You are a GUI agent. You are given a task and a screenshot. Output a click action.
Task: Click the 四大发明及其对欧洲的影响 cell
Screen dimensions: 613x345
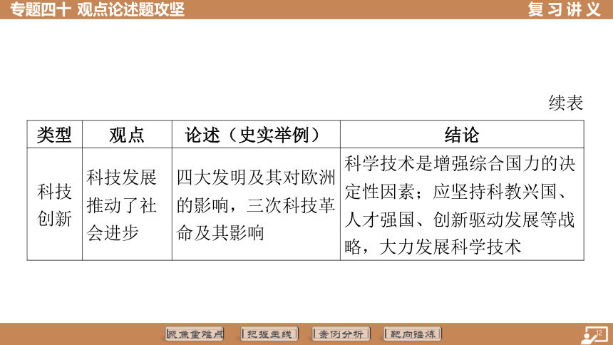point(256,204)
